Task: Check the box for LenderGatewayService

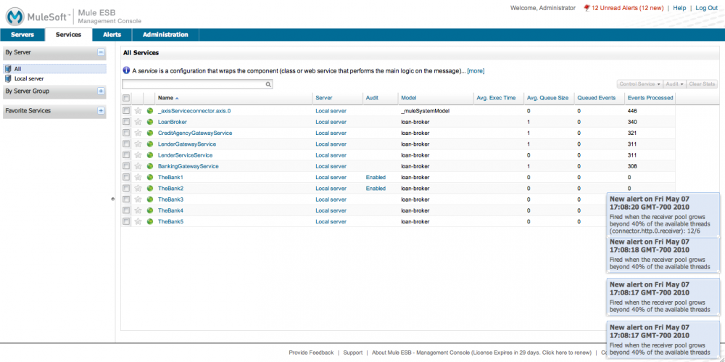Action: tap(125, 144)
